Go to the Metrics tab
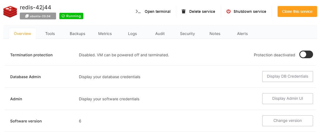 click(105, 34)
